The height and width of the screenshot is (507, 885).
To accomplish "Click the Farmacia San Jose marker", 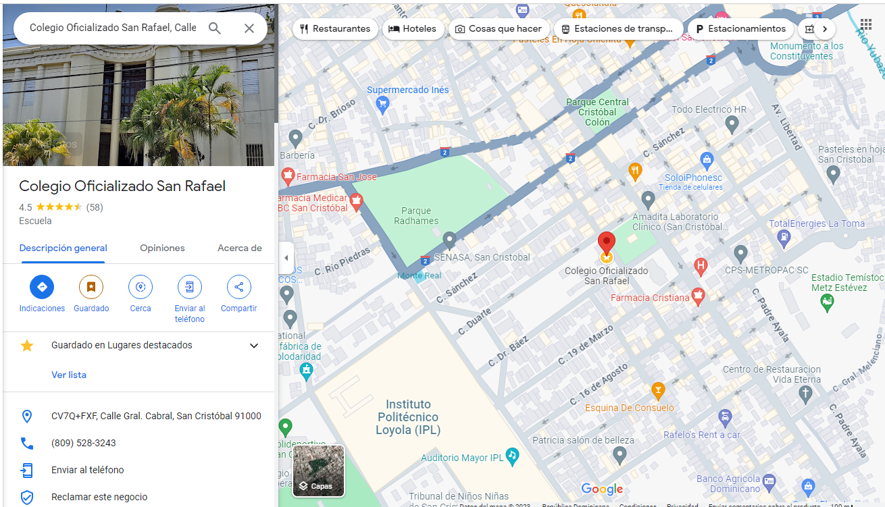I will click(x=288, y=177).
